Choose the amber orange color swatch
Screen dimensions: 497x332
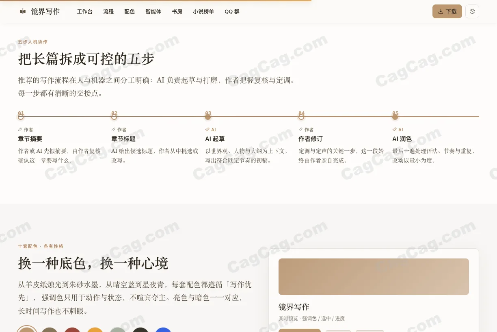(95, 330)
